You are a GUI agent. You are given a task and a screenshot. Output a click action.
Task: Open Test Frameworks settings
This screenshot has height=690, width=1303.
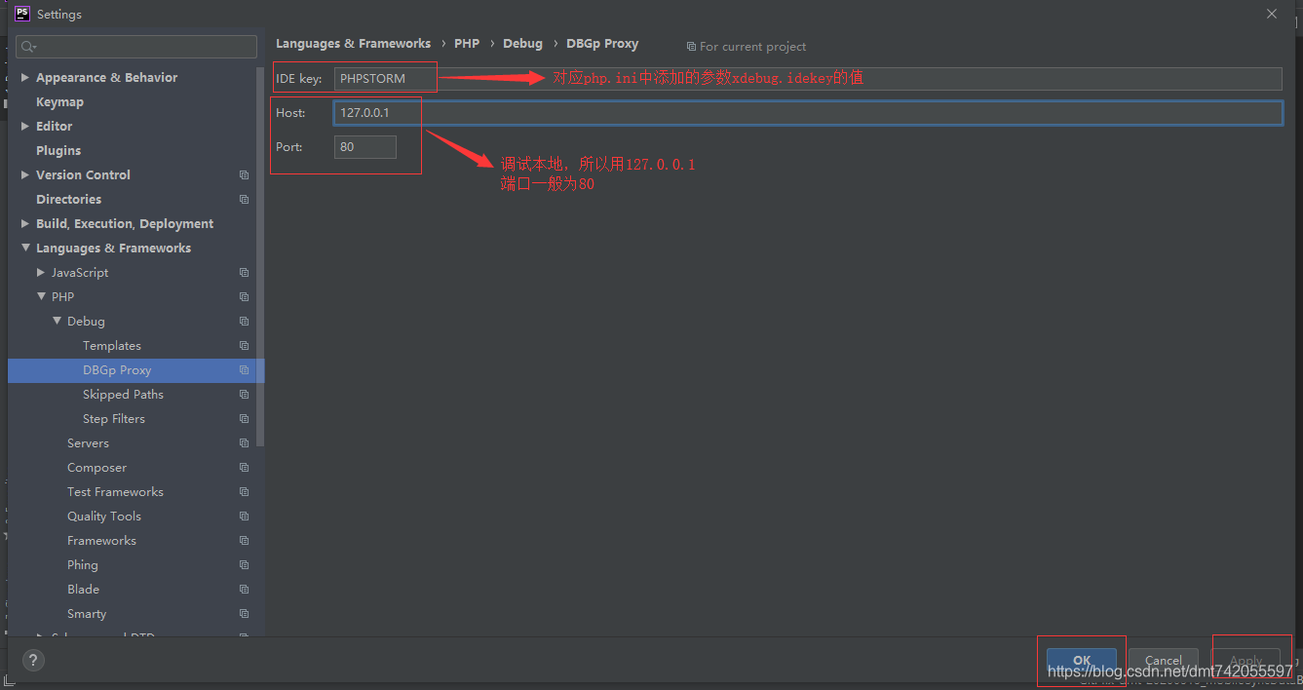[115, 491]
